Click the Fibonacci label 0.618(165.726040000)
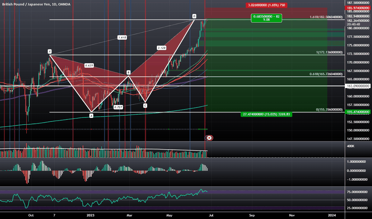 (x=326, y=74)
